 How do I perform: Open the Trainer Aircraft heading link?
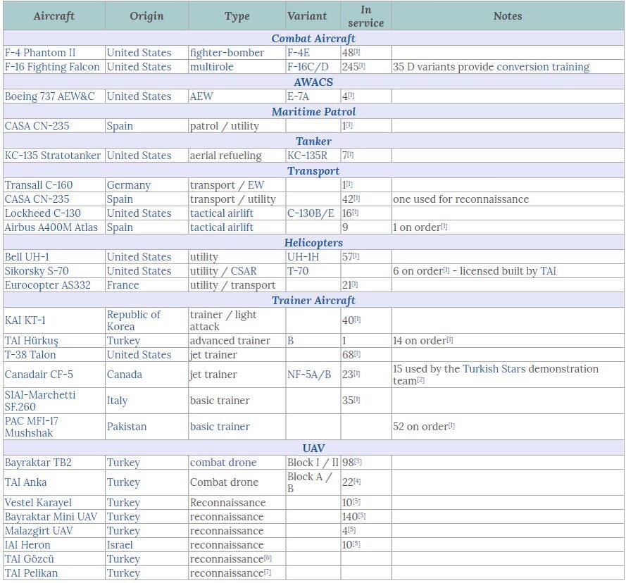click(x=313, y=300)
